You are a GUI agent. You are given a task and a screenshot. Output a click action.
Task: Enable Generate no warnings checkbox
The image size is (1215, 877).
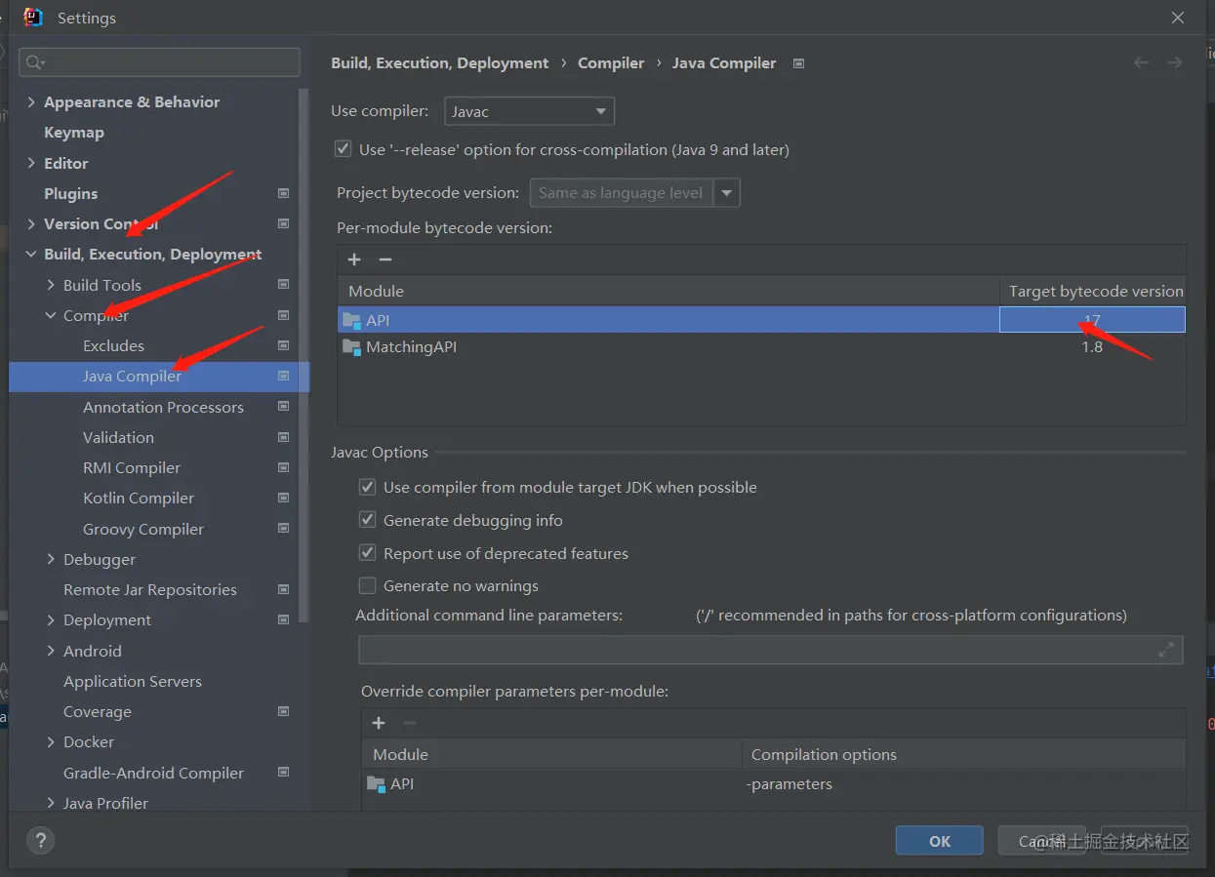tap(368, 585)
